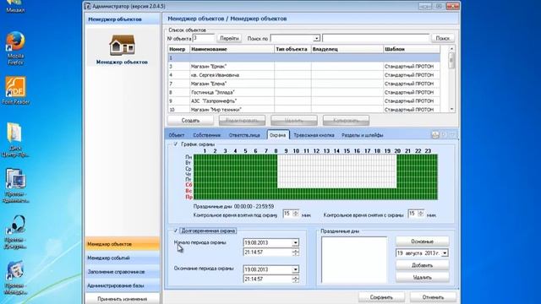Click the Создать button
541x304 pixels.
click(190, 120)
